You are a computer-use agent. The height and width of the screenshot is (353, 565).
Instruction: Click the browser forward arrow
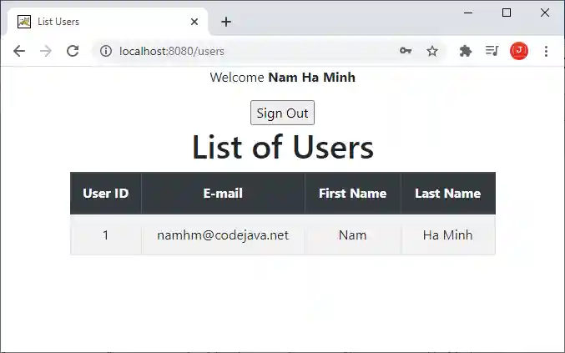click(x=46, y=51)
